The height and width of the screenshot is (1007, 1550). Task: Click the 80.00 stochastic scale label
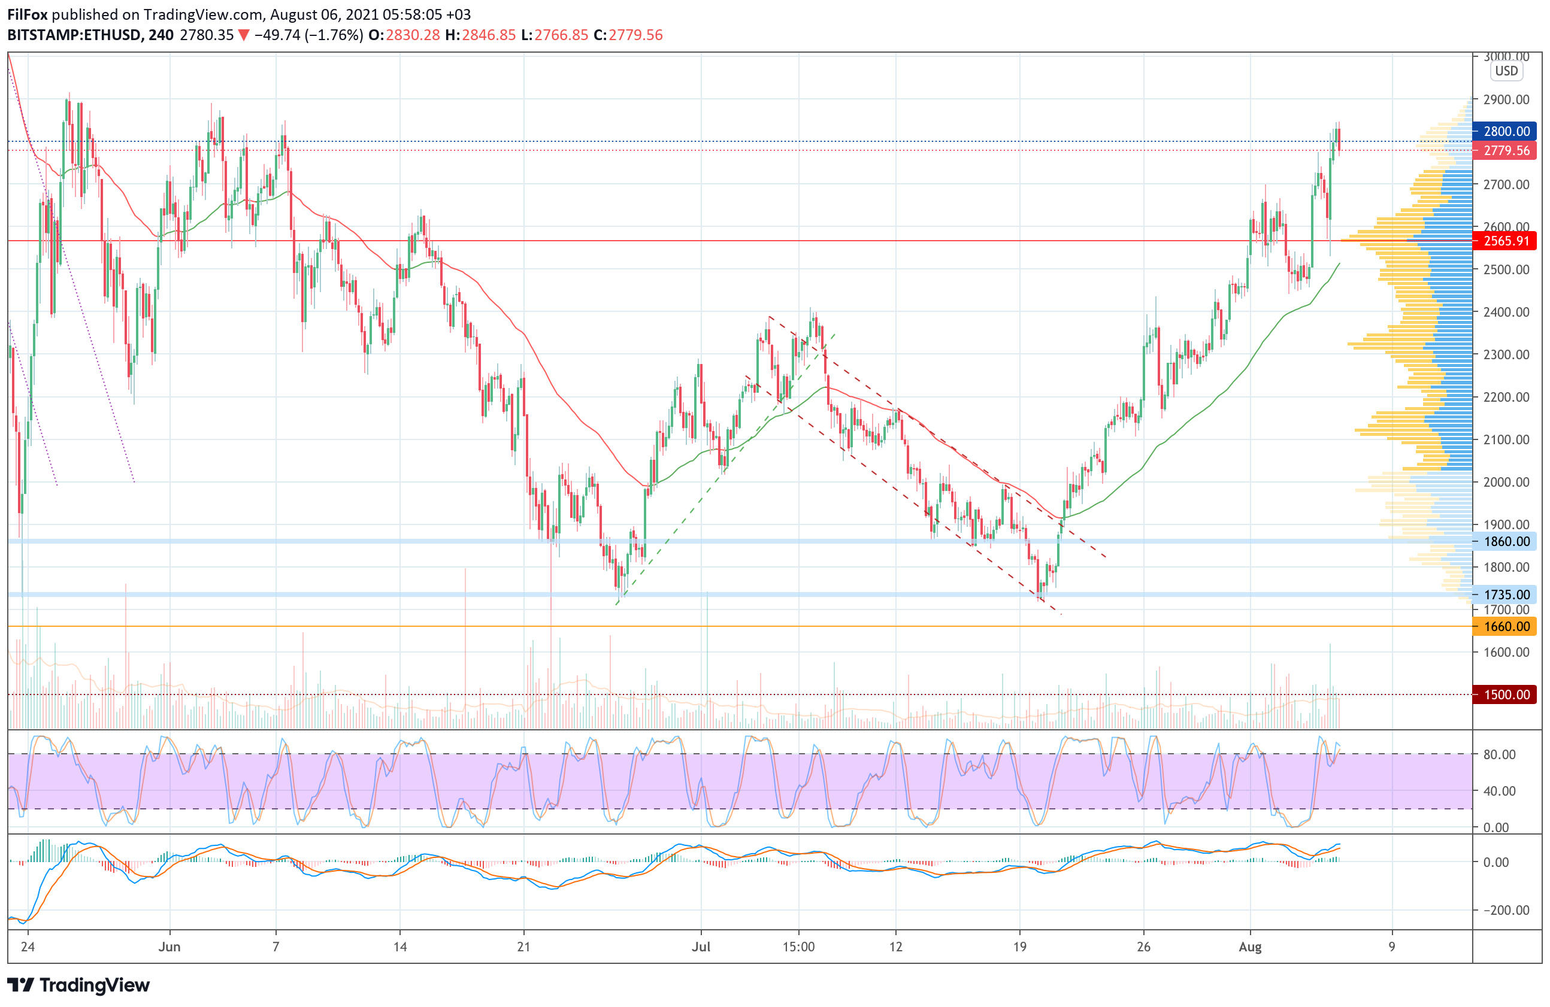(x=1499, y=754)
